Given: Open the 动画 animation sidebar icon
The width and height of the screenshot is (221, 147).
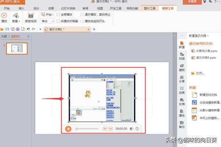Looking at the screenshot, I should (x=182, y=90).
